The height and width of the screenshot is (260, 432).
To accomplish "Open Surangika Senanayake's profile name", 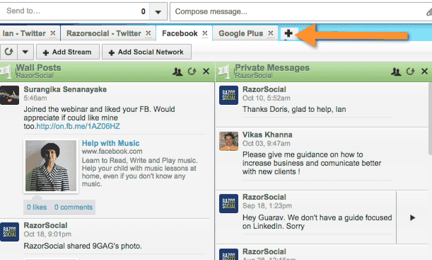I will point(65,89).
